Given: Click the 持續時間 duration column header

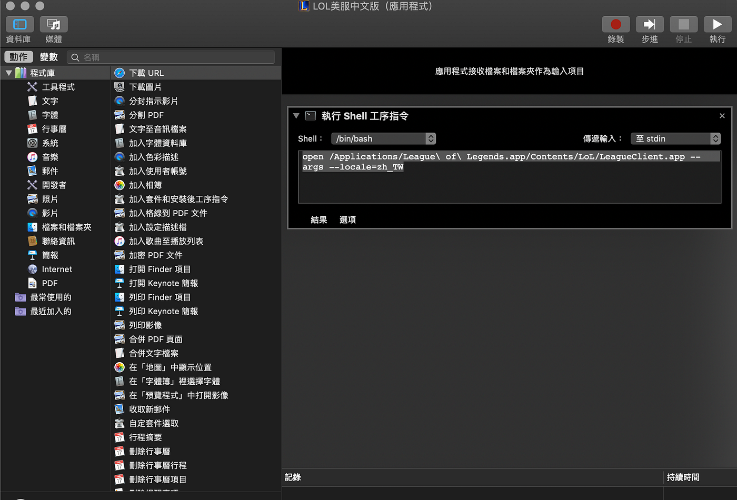Looking at the screenshot, I should [x=683, y=477].
